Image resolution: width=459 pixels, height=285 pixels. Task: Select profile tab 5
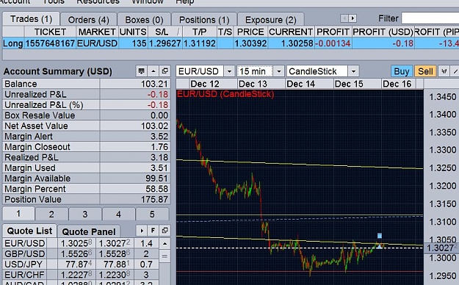point(152,214)
